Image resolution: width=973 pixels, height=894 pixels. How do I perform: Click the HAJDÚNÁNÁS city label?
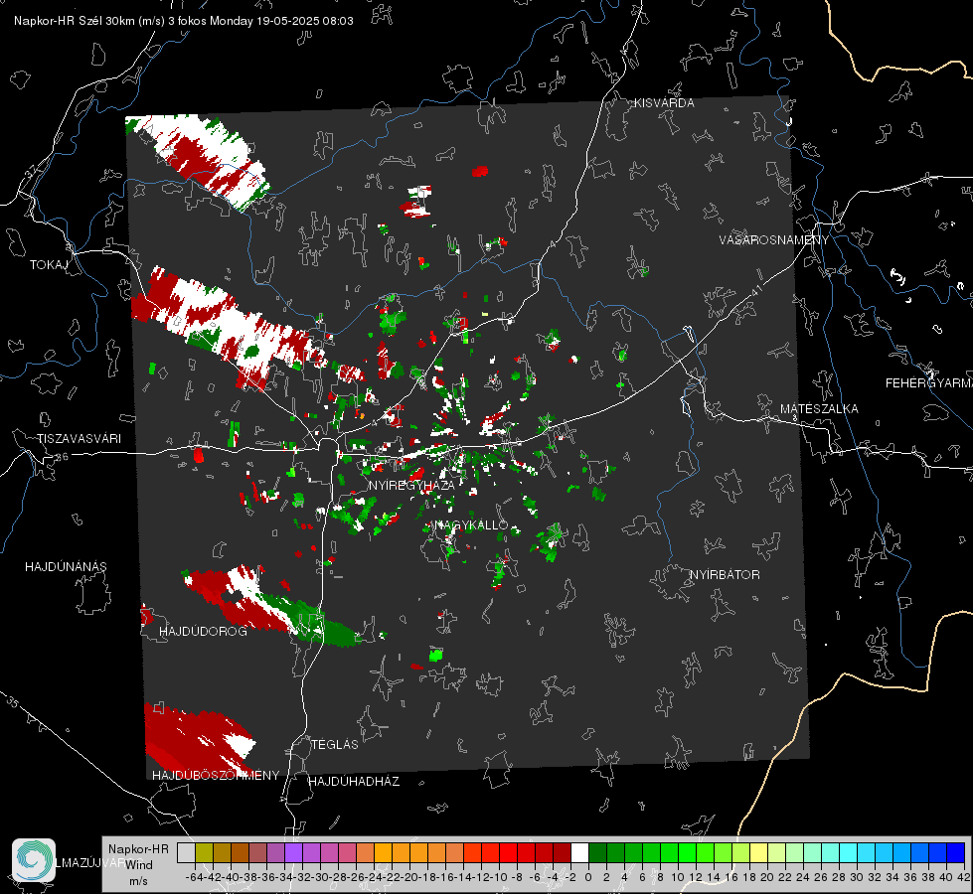66,566
